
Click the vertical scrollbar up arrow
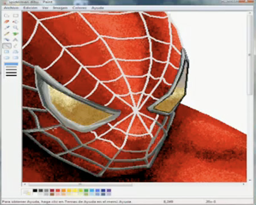click(250, 13)
